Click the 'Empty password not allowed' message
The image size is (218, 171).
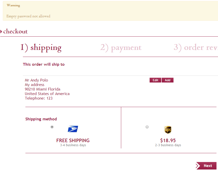click(28, 16)
